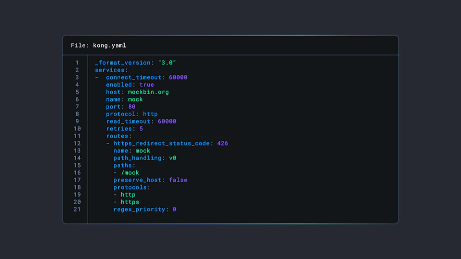Click line number 1 in the gutter

point(77,63)
